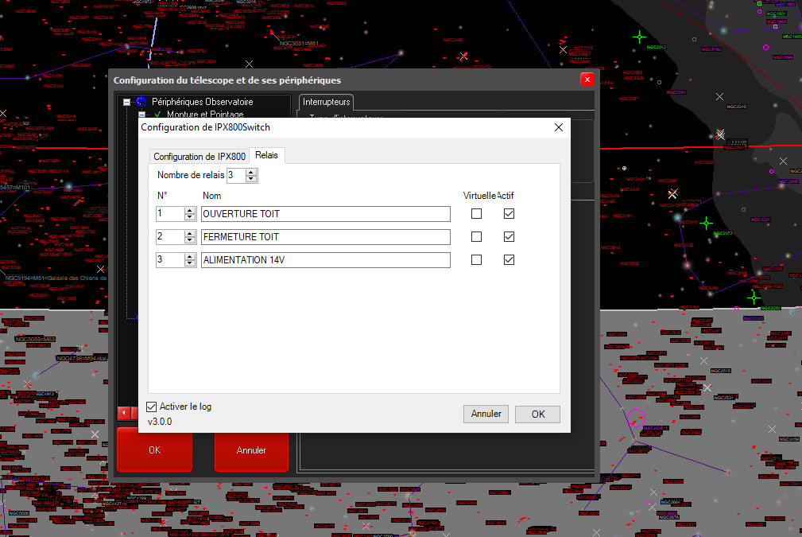Switch to Configuration de IPX800 tab
The width and height of the screenshot is (802, 537).
coord(199,157)
